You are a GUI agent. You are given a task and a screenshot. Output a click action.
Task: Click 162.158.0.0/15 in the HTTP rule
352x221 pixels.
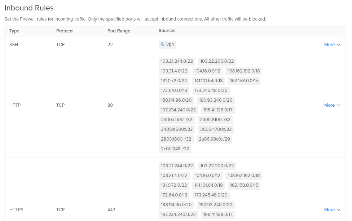coord(244,81)
